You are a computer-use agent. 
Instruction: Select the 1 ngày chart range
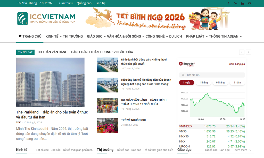[186, 82]
